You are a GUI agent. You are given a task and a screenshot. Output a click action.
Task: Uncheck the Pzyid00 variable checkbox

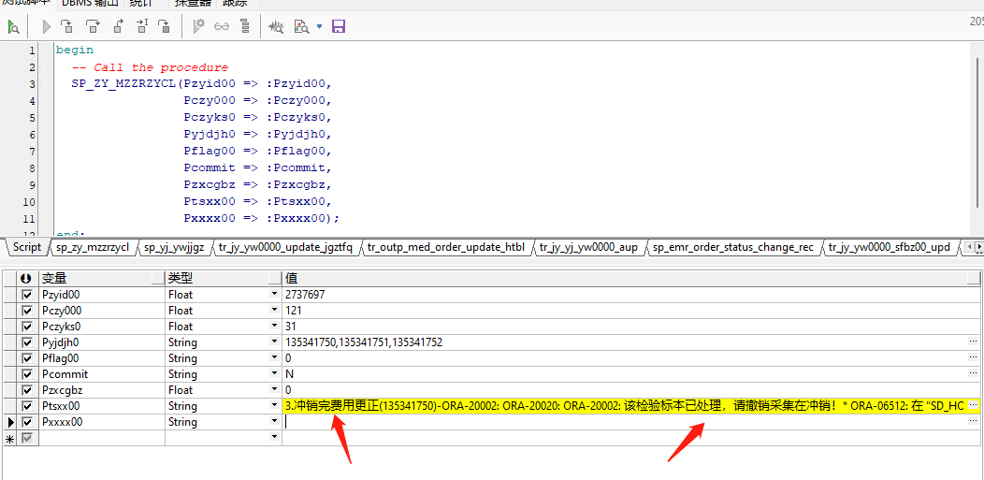point(27,295)
